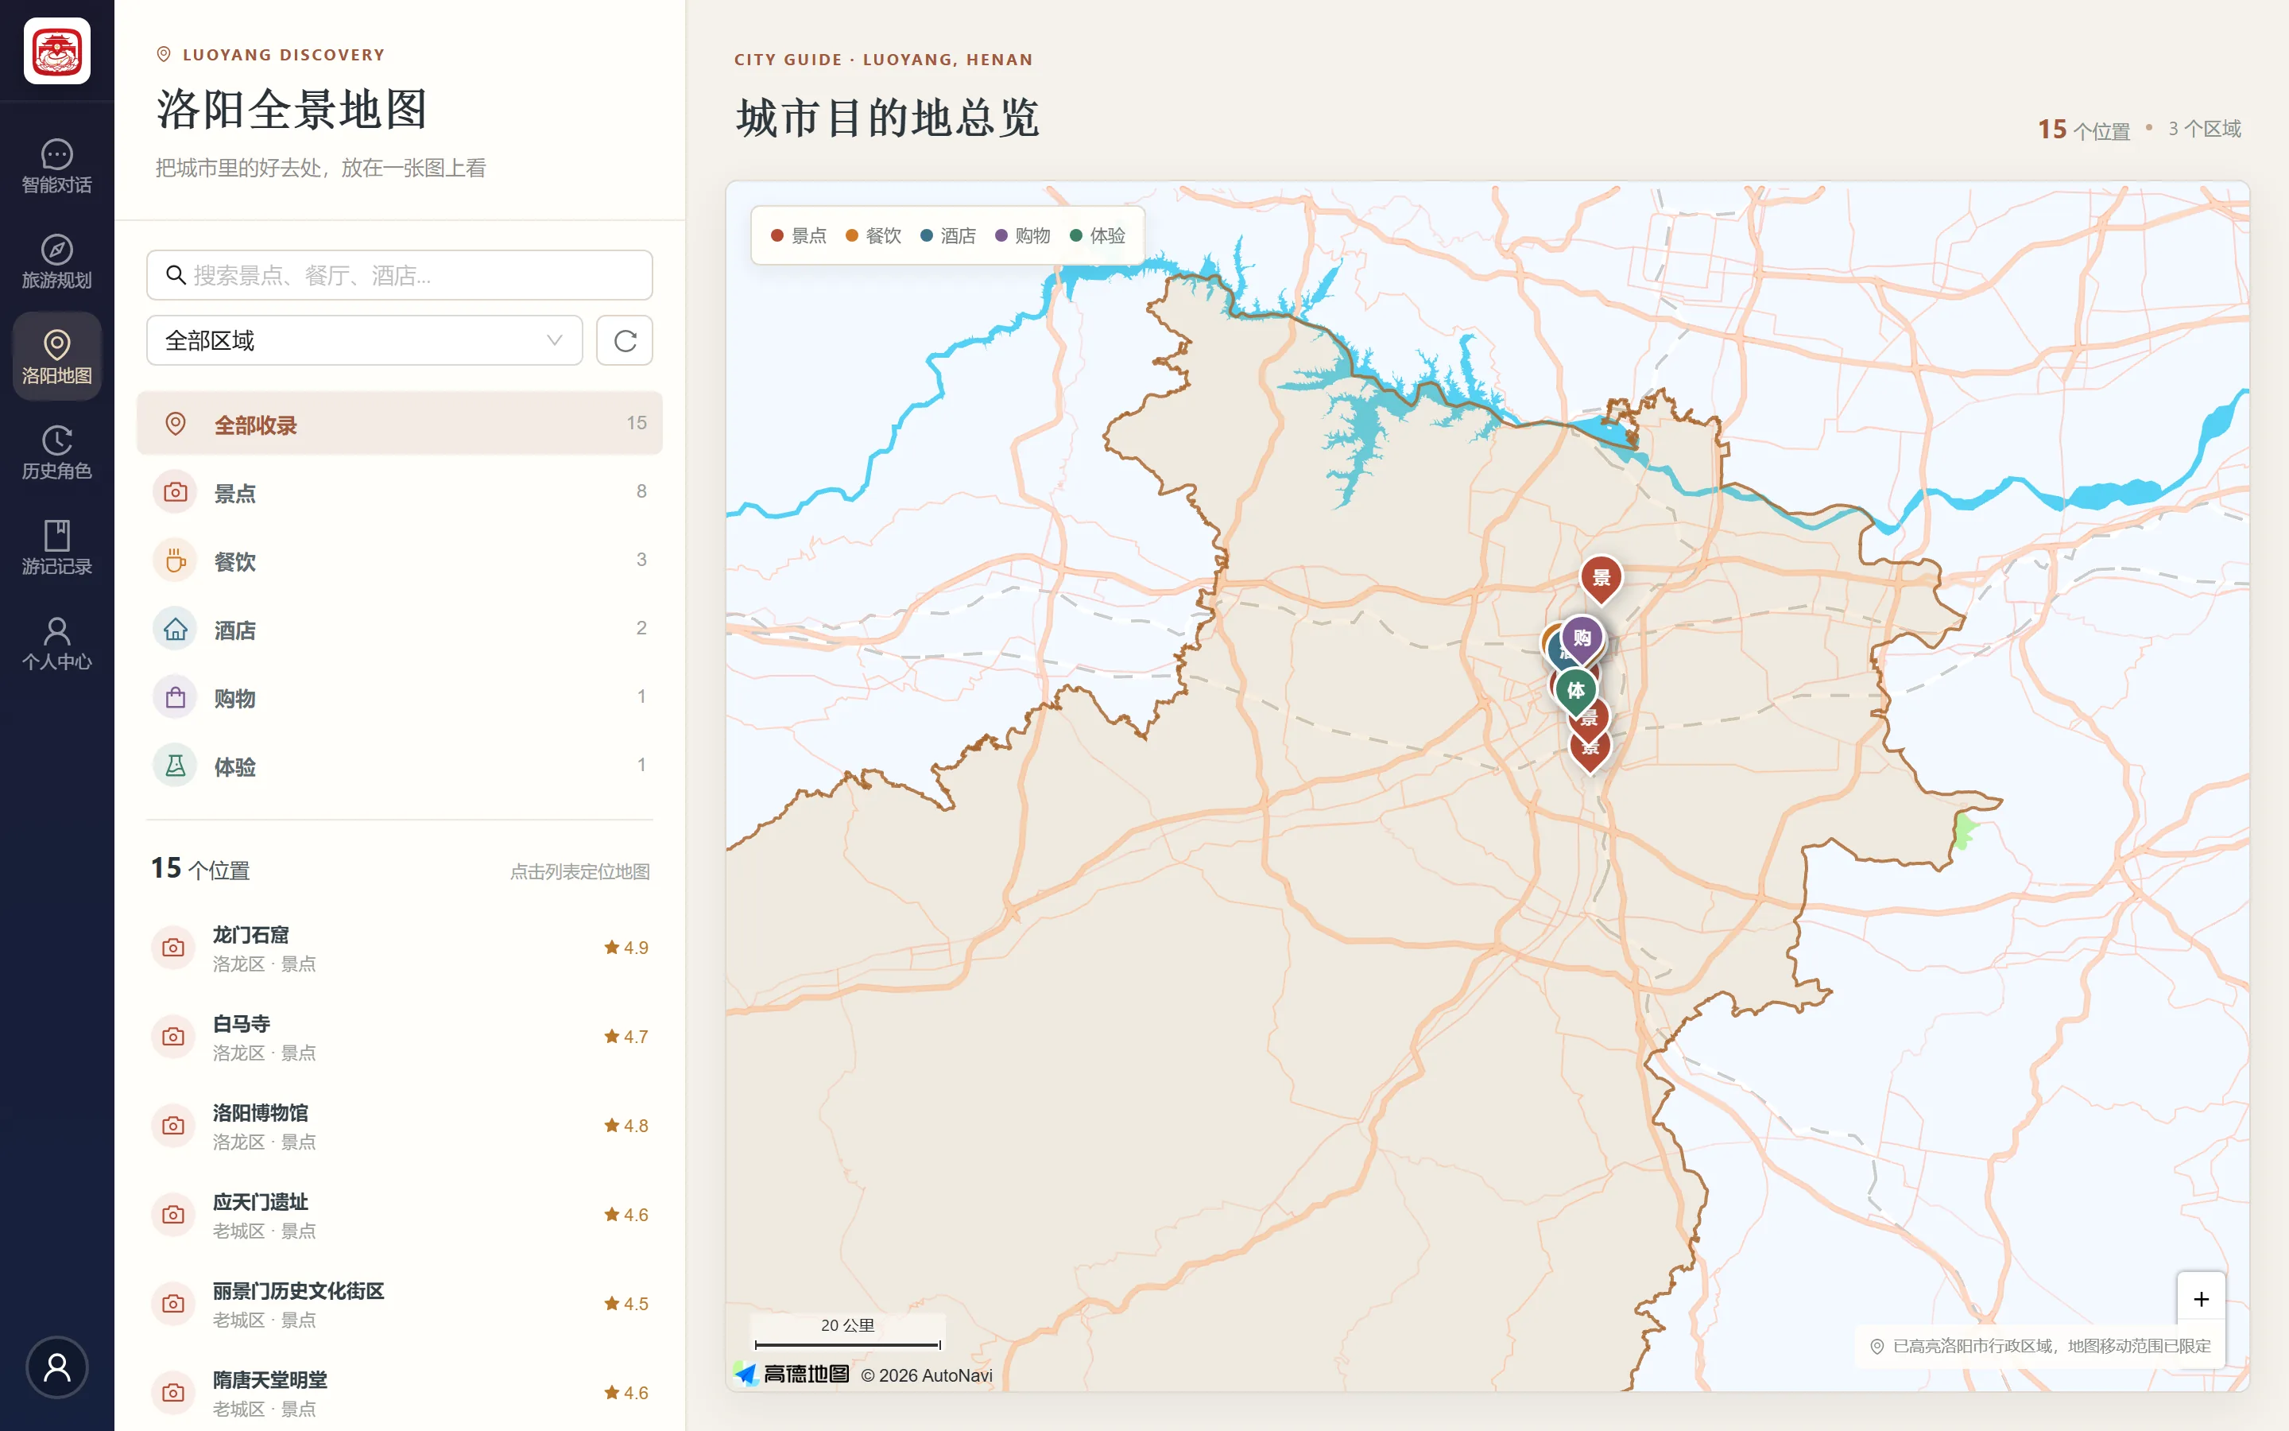Filter by 体验 category

[399, 766]
